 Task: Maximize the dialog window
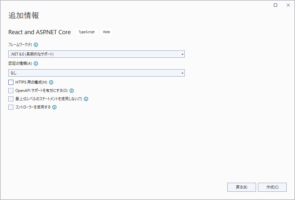click(x=276, y=5)
